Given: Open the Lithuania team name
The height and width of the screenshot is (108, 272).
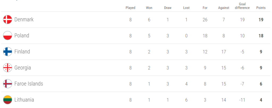Looking at the screenshot, I should [x=24, y=100].
